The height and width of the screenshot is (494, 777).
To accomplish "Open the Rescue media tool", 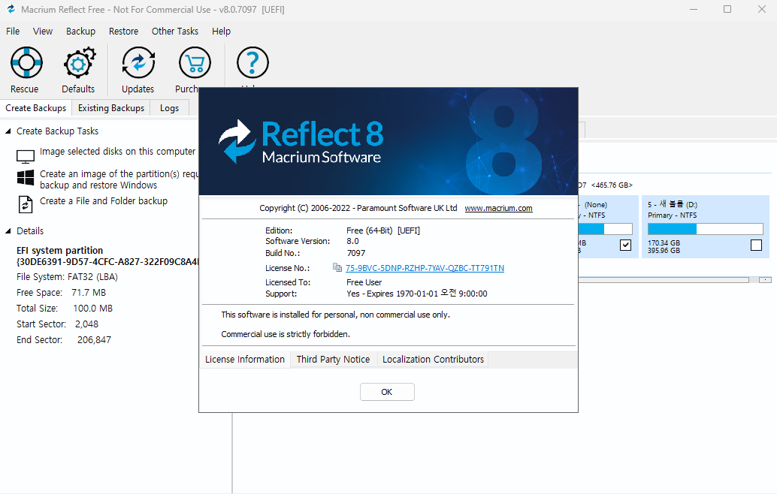I will point(26,63).
